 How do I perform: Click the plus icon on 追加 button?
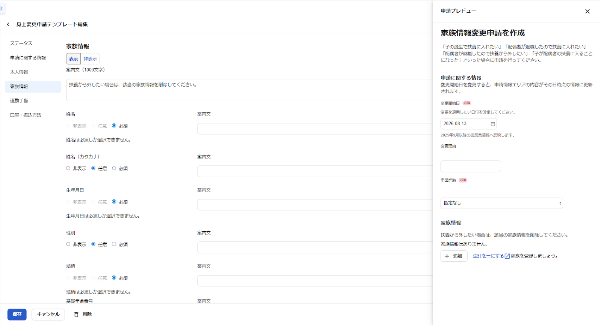pyautogui.click(x=447, y=256)
